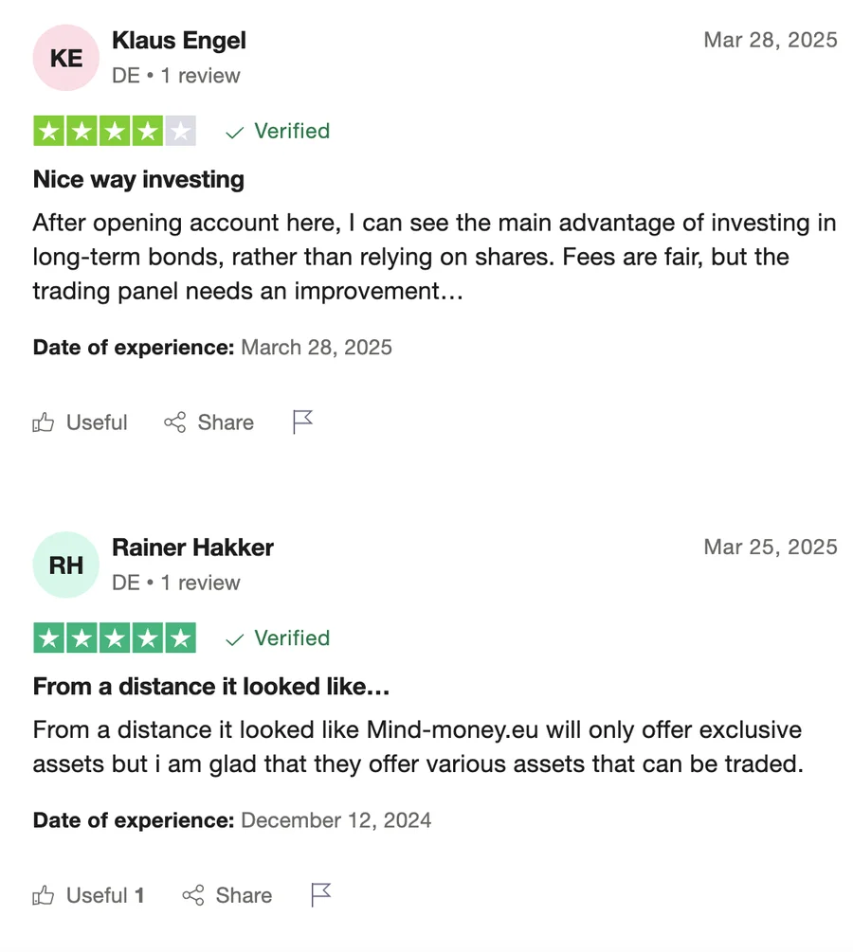Open the 'Nice way investing' review title
The height and width of the screenshot is (952, 853).
coord(138,179)
